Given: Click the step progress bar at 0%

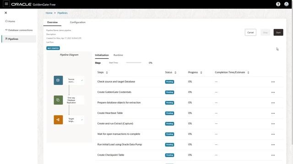Looking at the screenshot, I should pos(134,63).
